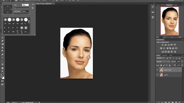Open the Navigator panel menu
184x103 pixels.
point(183,5)
